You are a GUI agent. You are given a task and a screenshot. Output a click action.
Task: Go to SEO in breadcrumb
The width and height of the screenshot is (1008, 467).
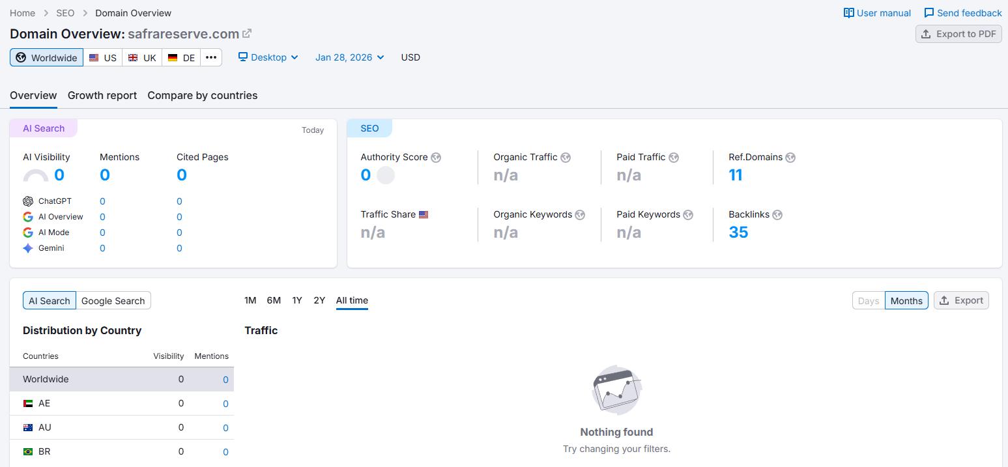(65, 13)
